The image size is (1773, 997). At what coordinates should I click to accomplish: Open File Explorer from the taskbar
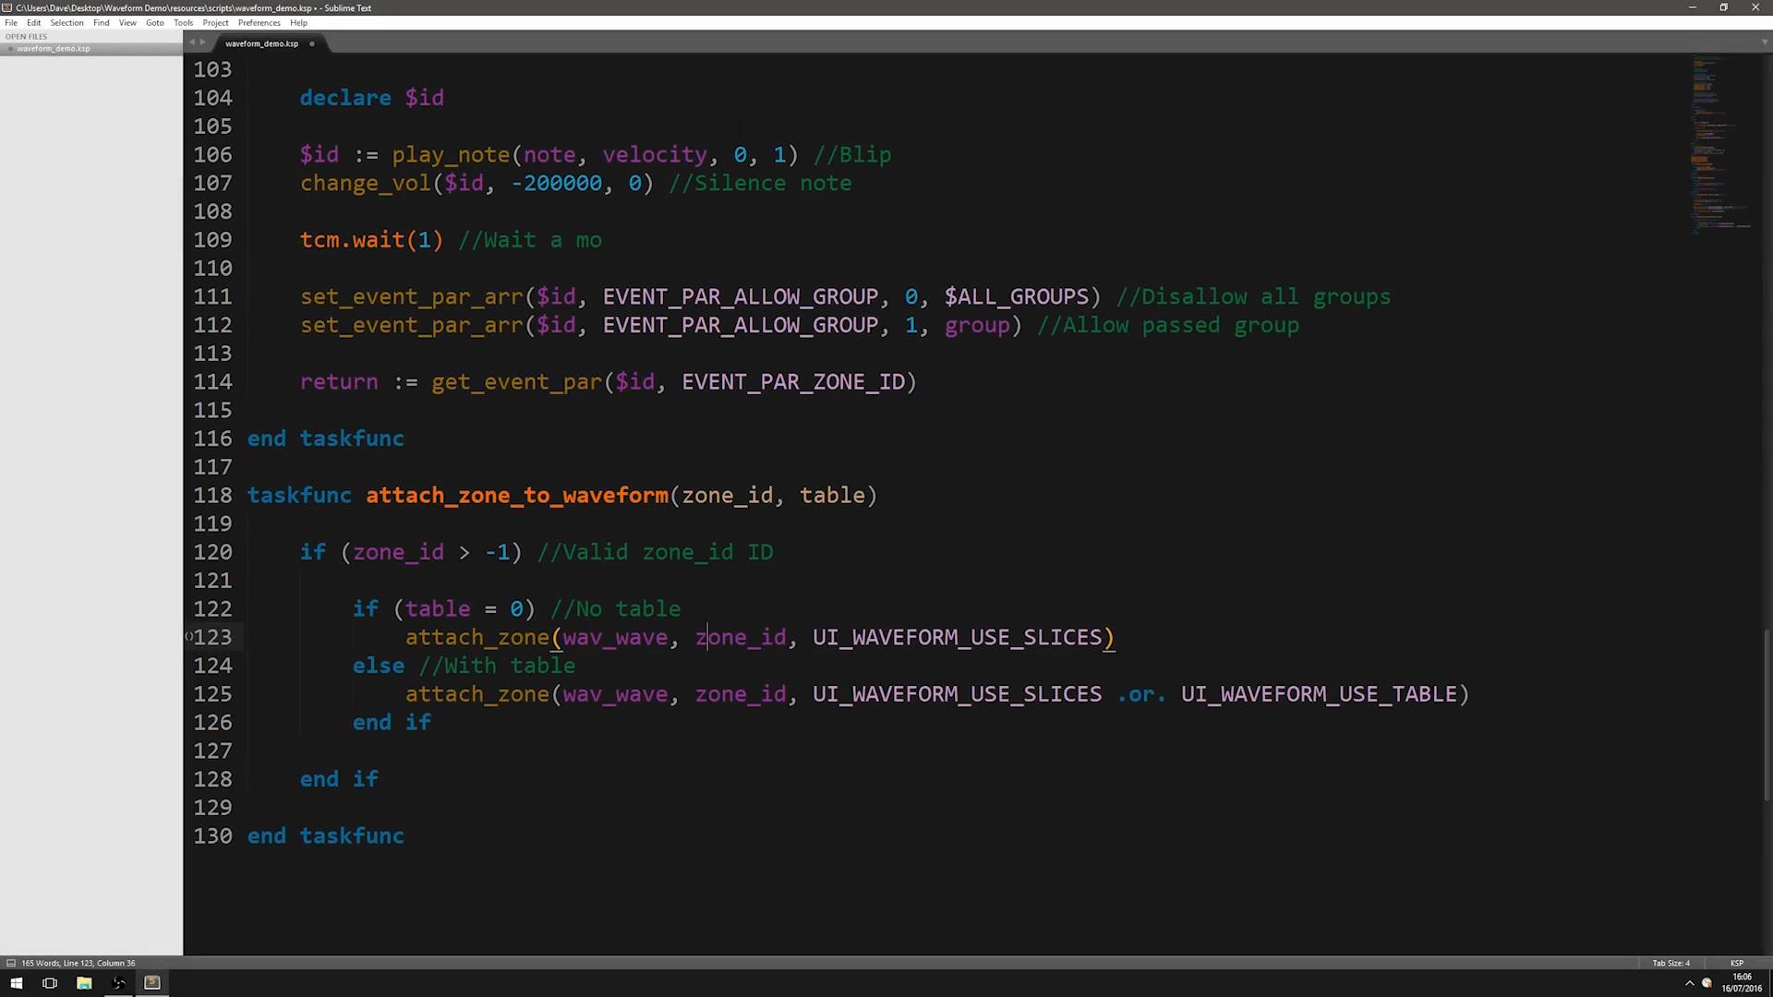[x=84, y=983]
